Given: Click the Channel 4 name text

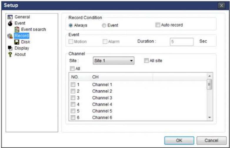Looking at the screenshot, I should tap(102, 104).
